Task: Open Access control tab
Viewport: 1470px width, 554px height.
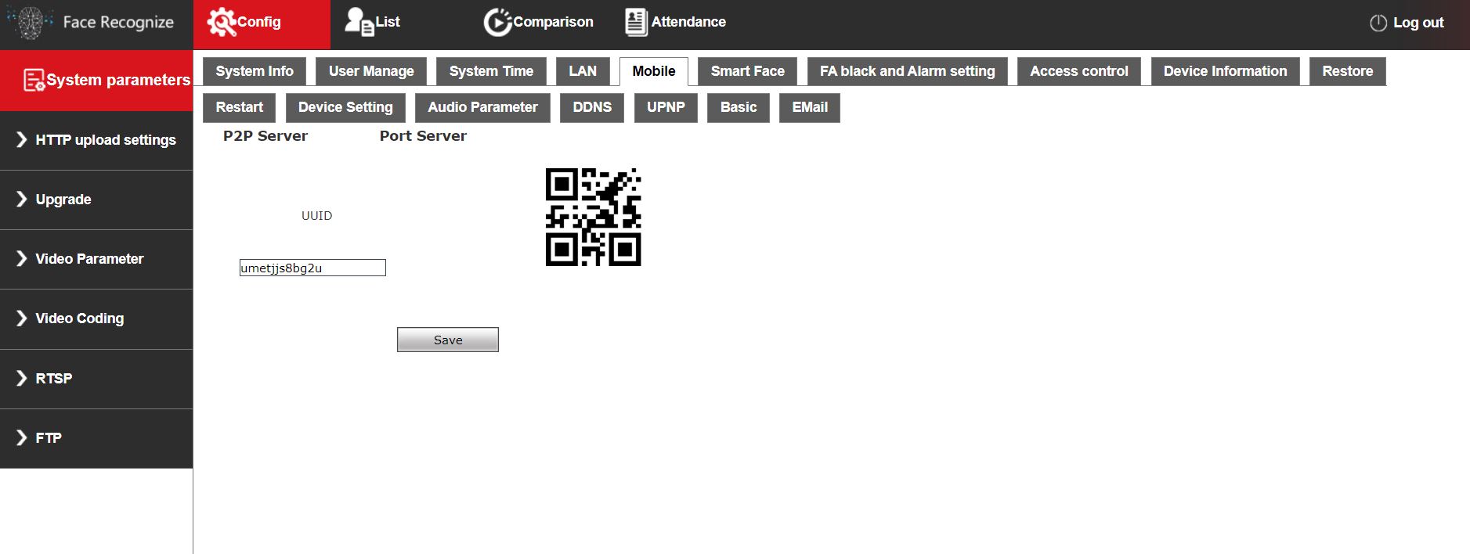Action: click(1079, 71)
